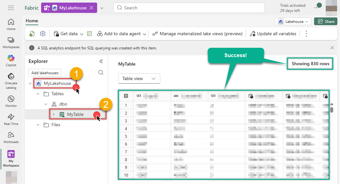Click Add lakehouses button
The image size is (340, 184).
point(45,73)
